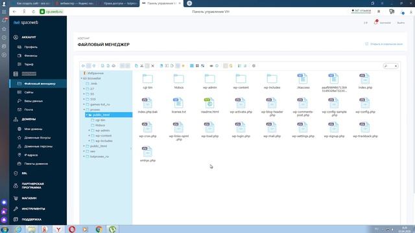
Task: Open the Инструменты section in sidebar
Action: (33, 208)
